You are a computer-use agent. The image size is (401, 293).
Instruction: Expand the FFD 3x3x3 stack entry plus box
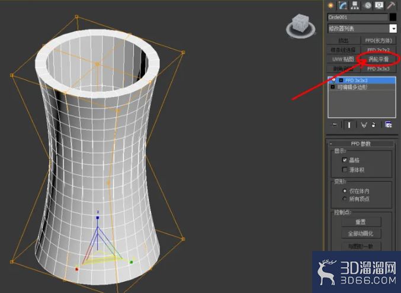click(341, 81)
